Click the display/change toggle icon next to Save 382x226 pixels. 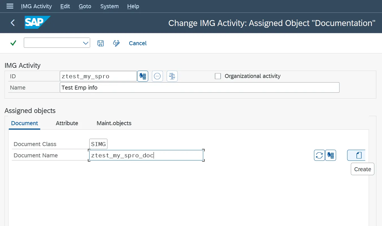[116, 43]
